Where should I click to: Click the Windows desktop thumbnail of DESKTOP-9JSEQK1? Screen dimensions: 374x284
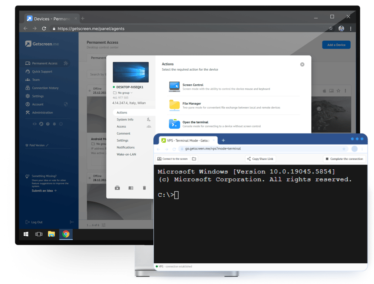click(131, 72)
